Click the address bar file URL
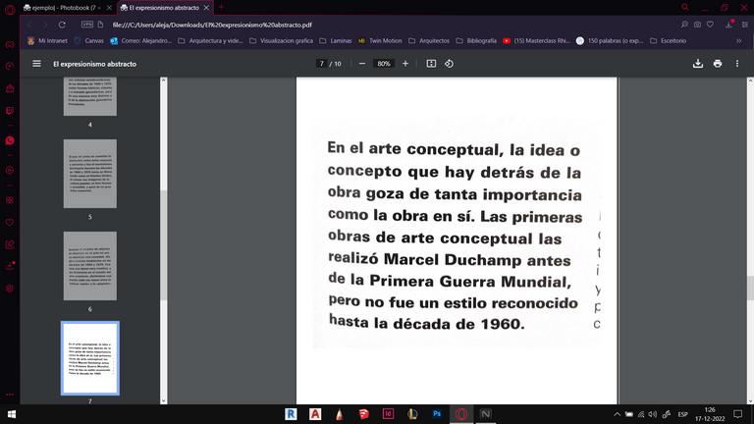The height and width of the screenshot is (424, 754). (x=212, y=25)
